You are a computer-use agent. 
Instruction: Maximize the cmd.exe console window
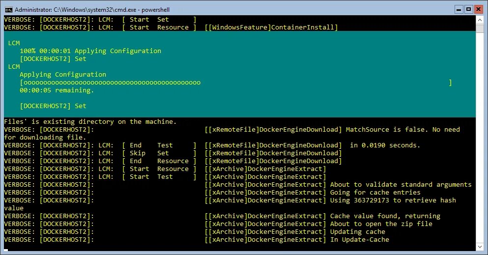tap(468, 9)
